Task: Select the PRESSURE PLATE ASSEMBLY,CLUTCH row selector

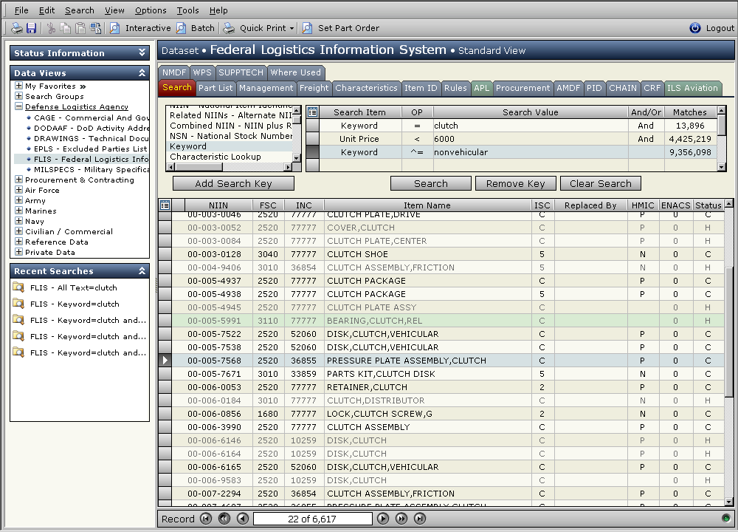Action: pos(165,361)
